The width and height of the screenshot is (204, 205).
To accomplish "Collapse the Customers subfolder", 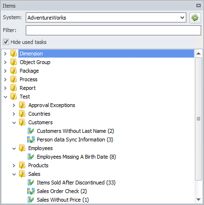I will [14, 123].
